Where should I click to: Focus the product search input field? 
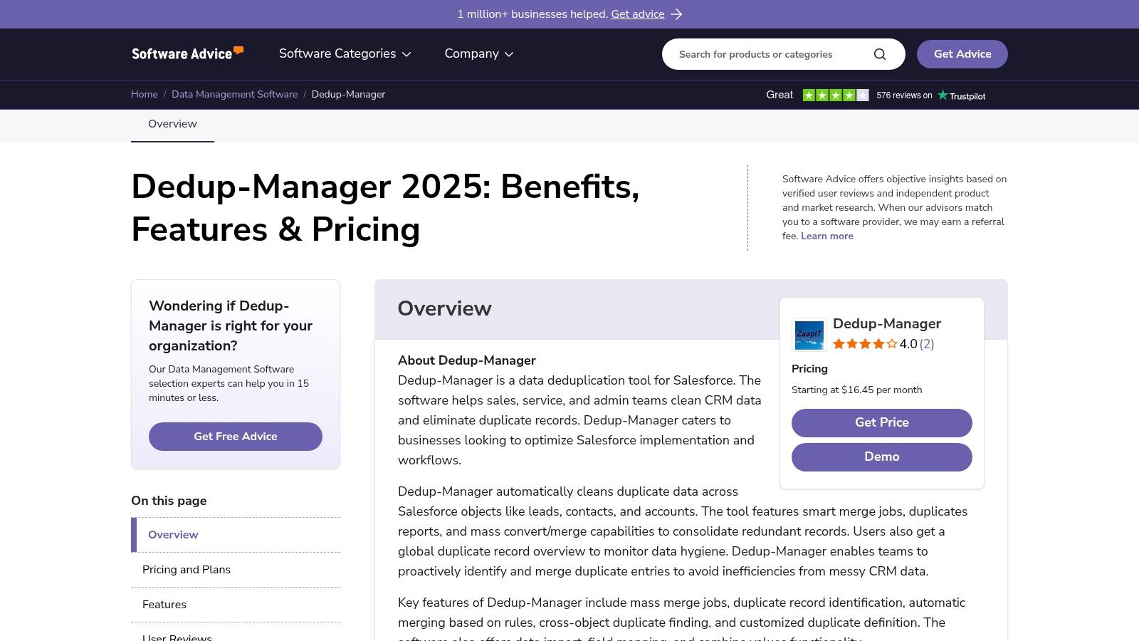click(772, 54)
